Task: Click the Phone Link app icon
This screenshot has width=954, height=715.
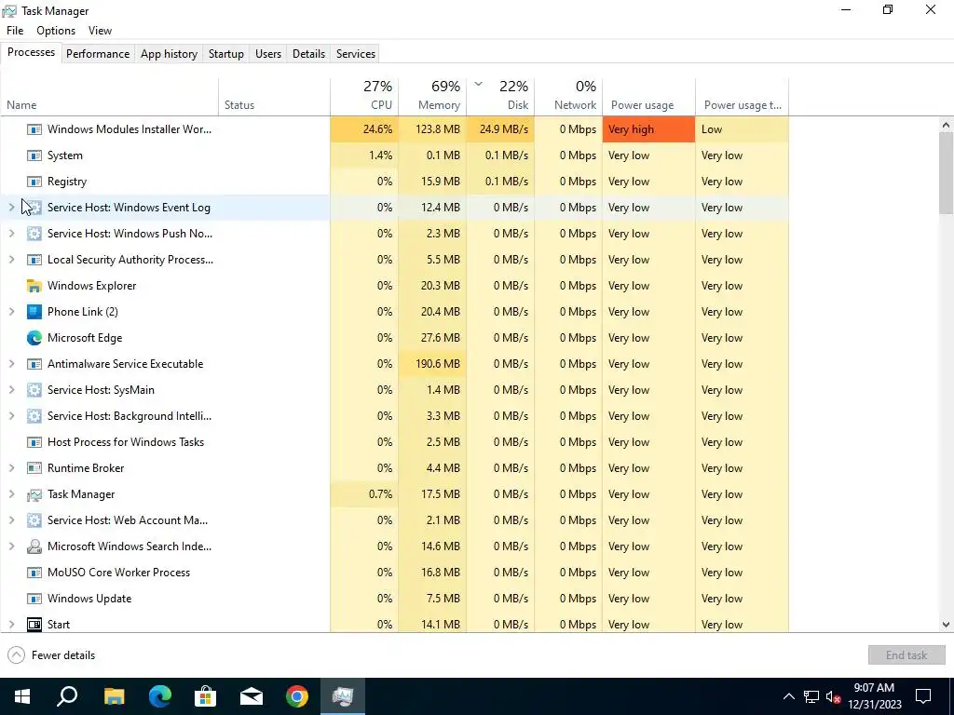Action: pos(34,312)
